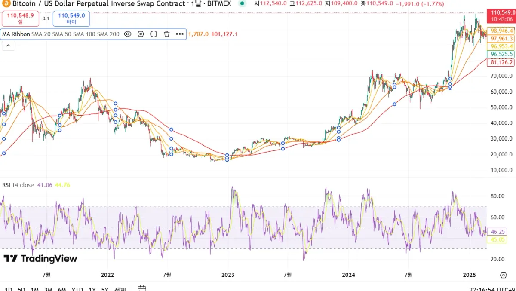516x291 pixels.
Task: Select the 6M time range
Action: coord(62,289)
